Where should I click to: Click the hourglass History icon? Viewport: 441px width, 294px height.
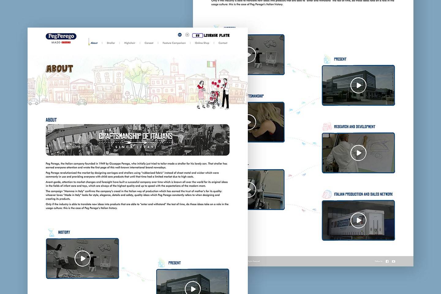(51, 232)
